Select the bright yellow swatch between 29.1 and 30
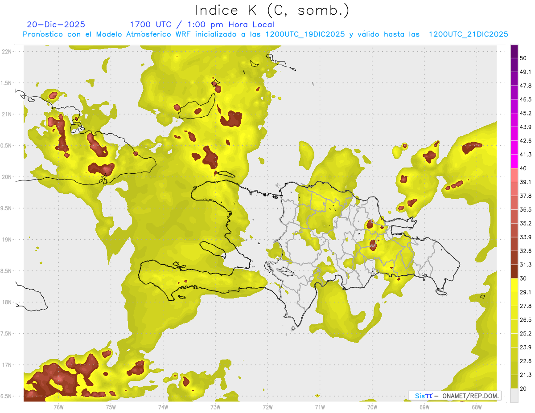Image resolution: width=535 pixels, height=413 pixels. click(514, 285)
